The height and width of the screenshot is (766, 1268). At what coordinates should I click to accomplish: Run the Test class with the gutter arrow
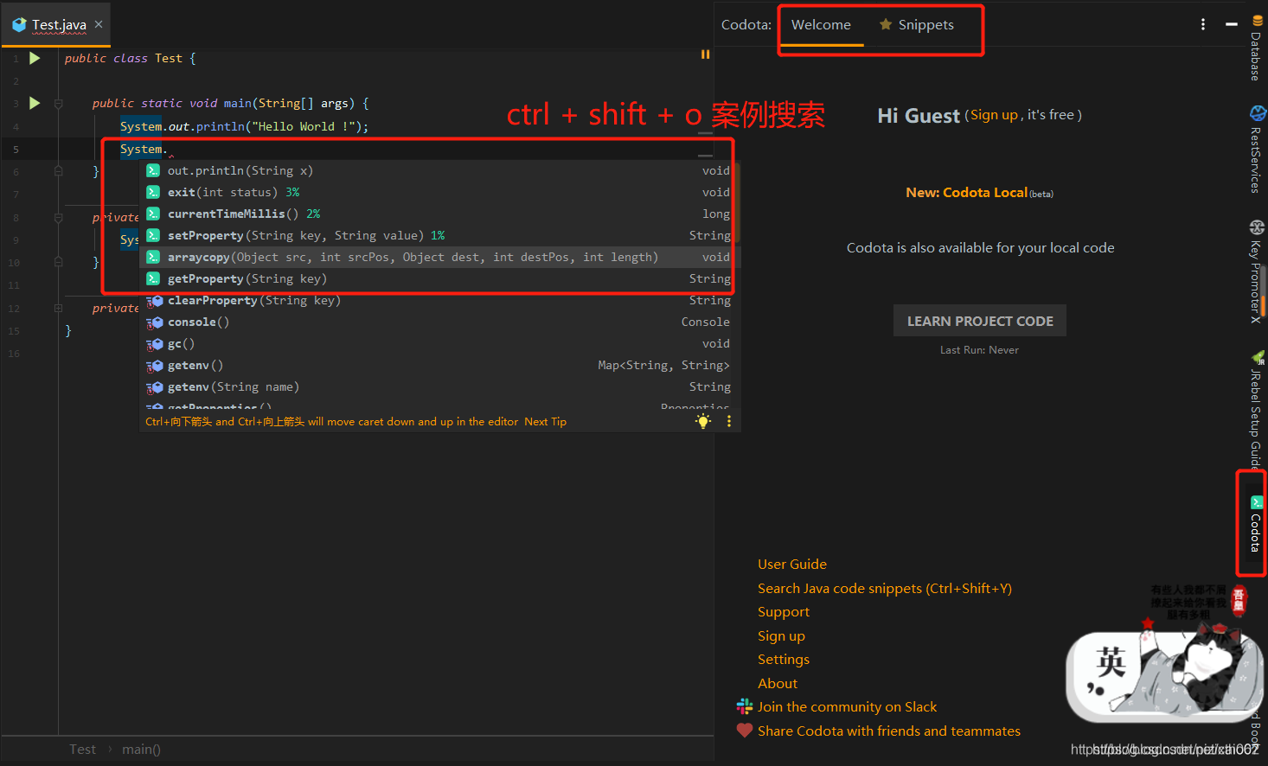click(35, 58)
